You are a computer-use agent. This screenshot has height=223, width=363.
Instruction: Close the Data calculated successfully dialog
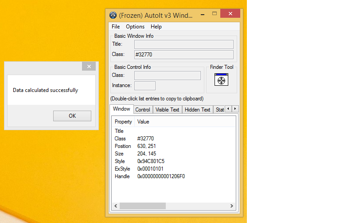[x=89, y=66]
